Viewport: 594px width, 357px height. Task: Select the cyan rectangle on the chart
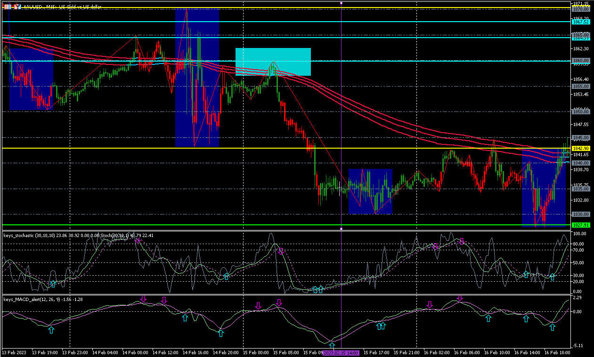point(273,62)
